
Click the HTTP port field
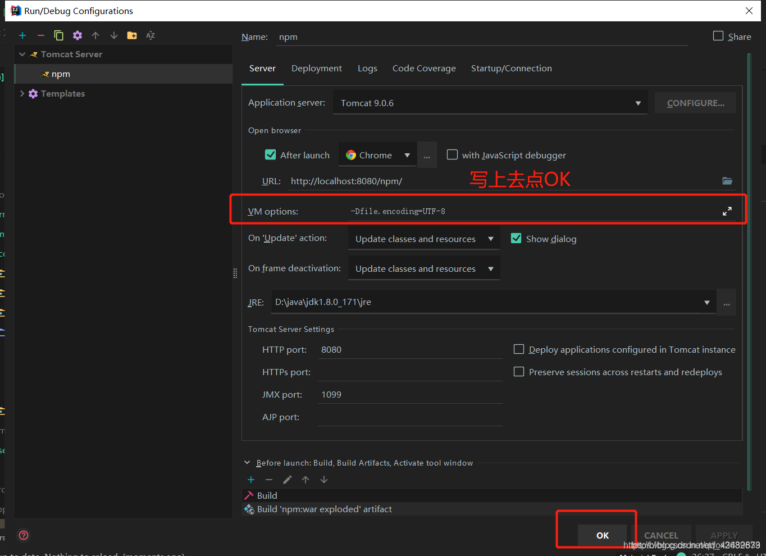click(x=410, y=349)
